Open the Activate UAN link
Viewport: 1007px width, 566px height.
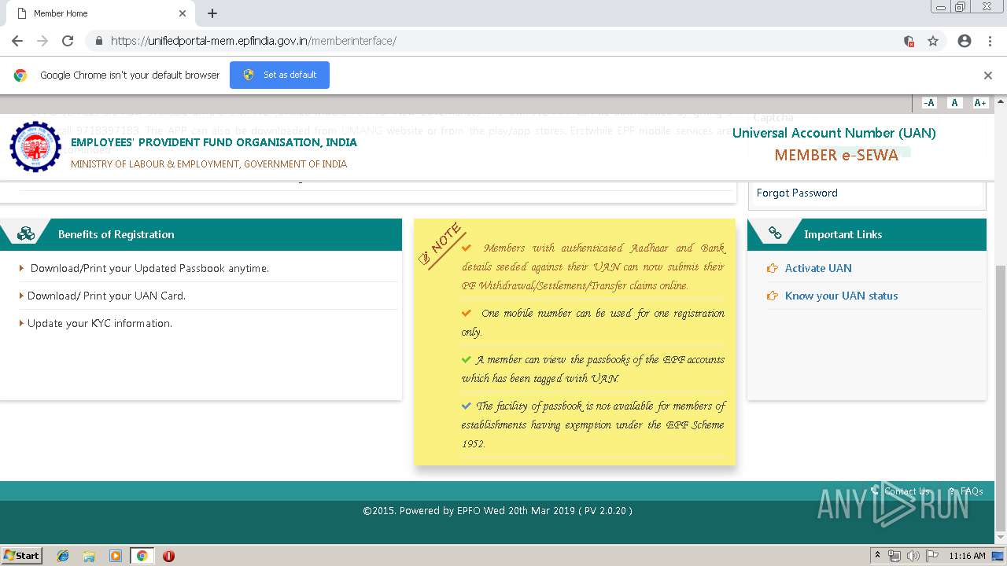click(818, 268)
